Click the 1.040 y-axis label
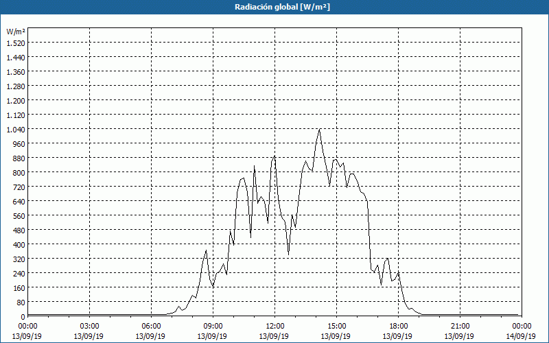This screenshot has height=343, width=549. tap(16, 130)
